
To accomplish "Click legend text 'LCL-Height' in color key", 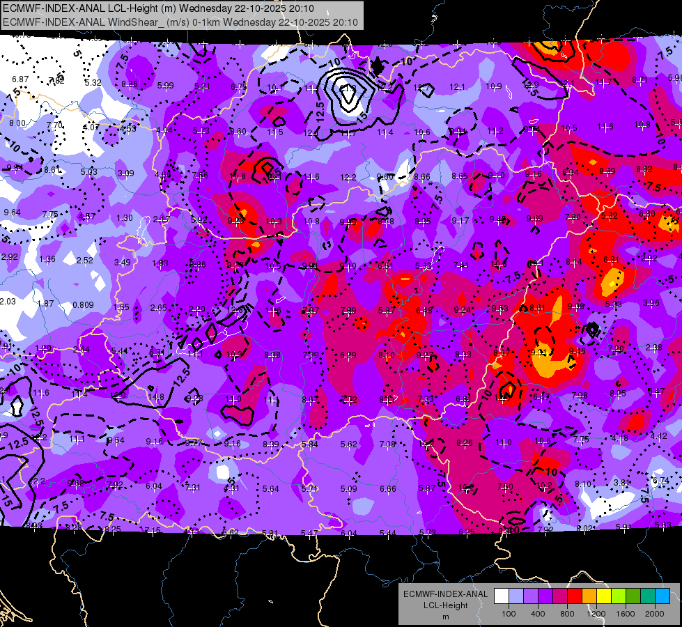I will pos(445,605).
